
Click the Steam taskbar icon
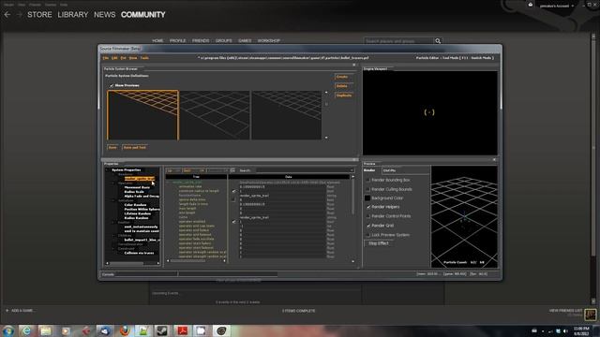(162, 330)
